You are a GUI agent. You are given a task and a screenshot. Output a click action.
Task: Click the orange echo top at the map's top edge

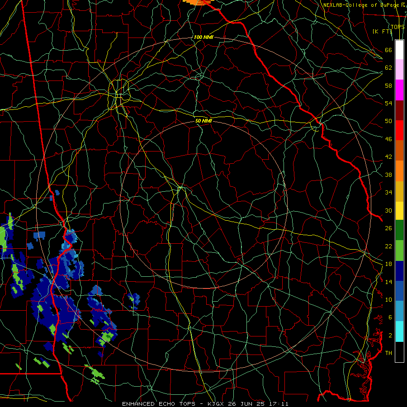(199, 2)
